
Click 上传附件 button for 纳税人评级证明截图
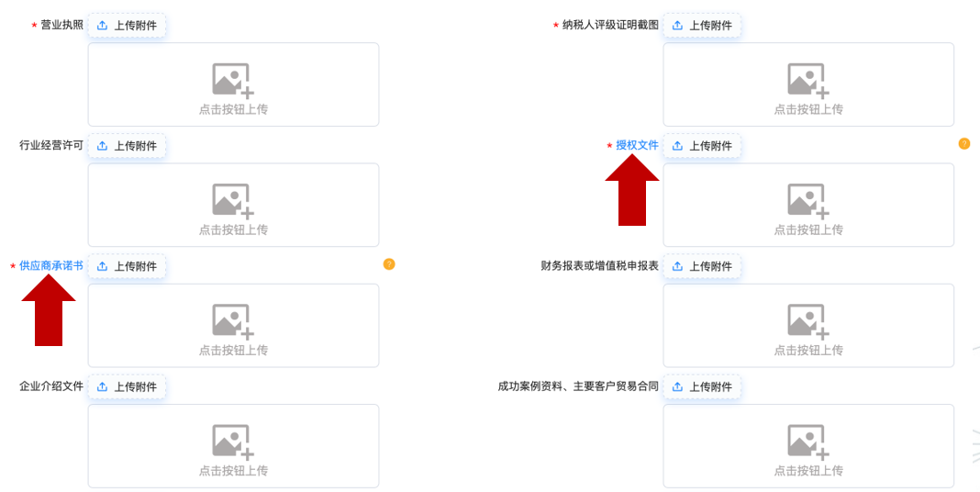702,26
